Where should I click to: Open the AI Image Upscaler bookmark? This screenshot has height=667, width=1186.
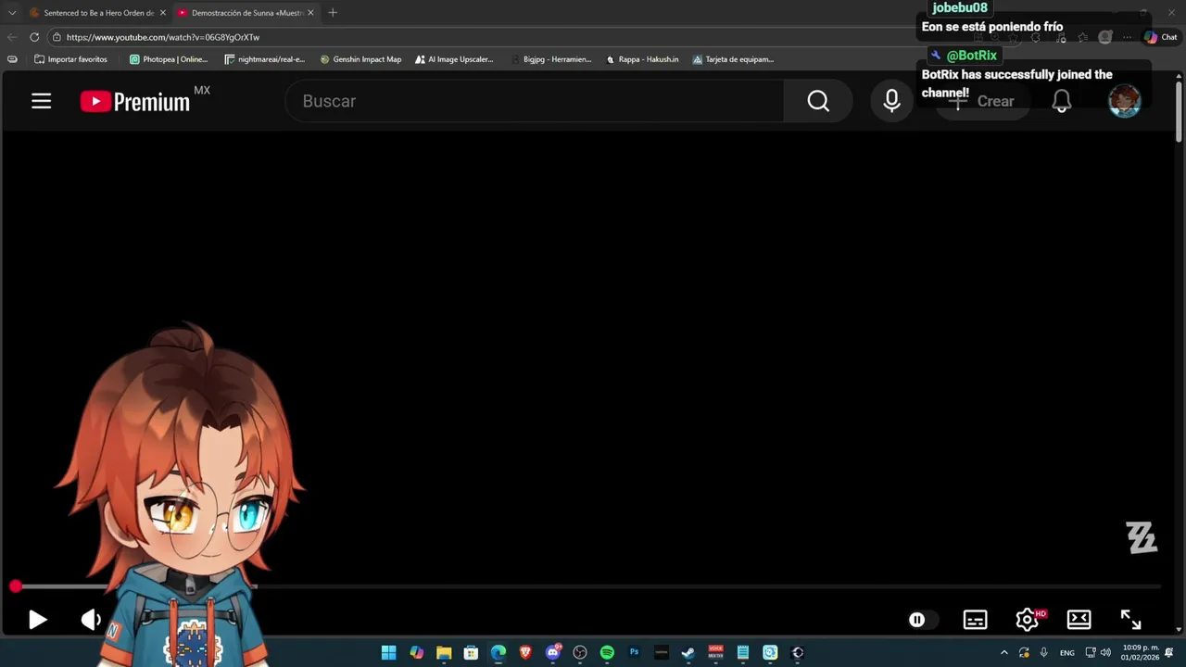click(454, 59)
